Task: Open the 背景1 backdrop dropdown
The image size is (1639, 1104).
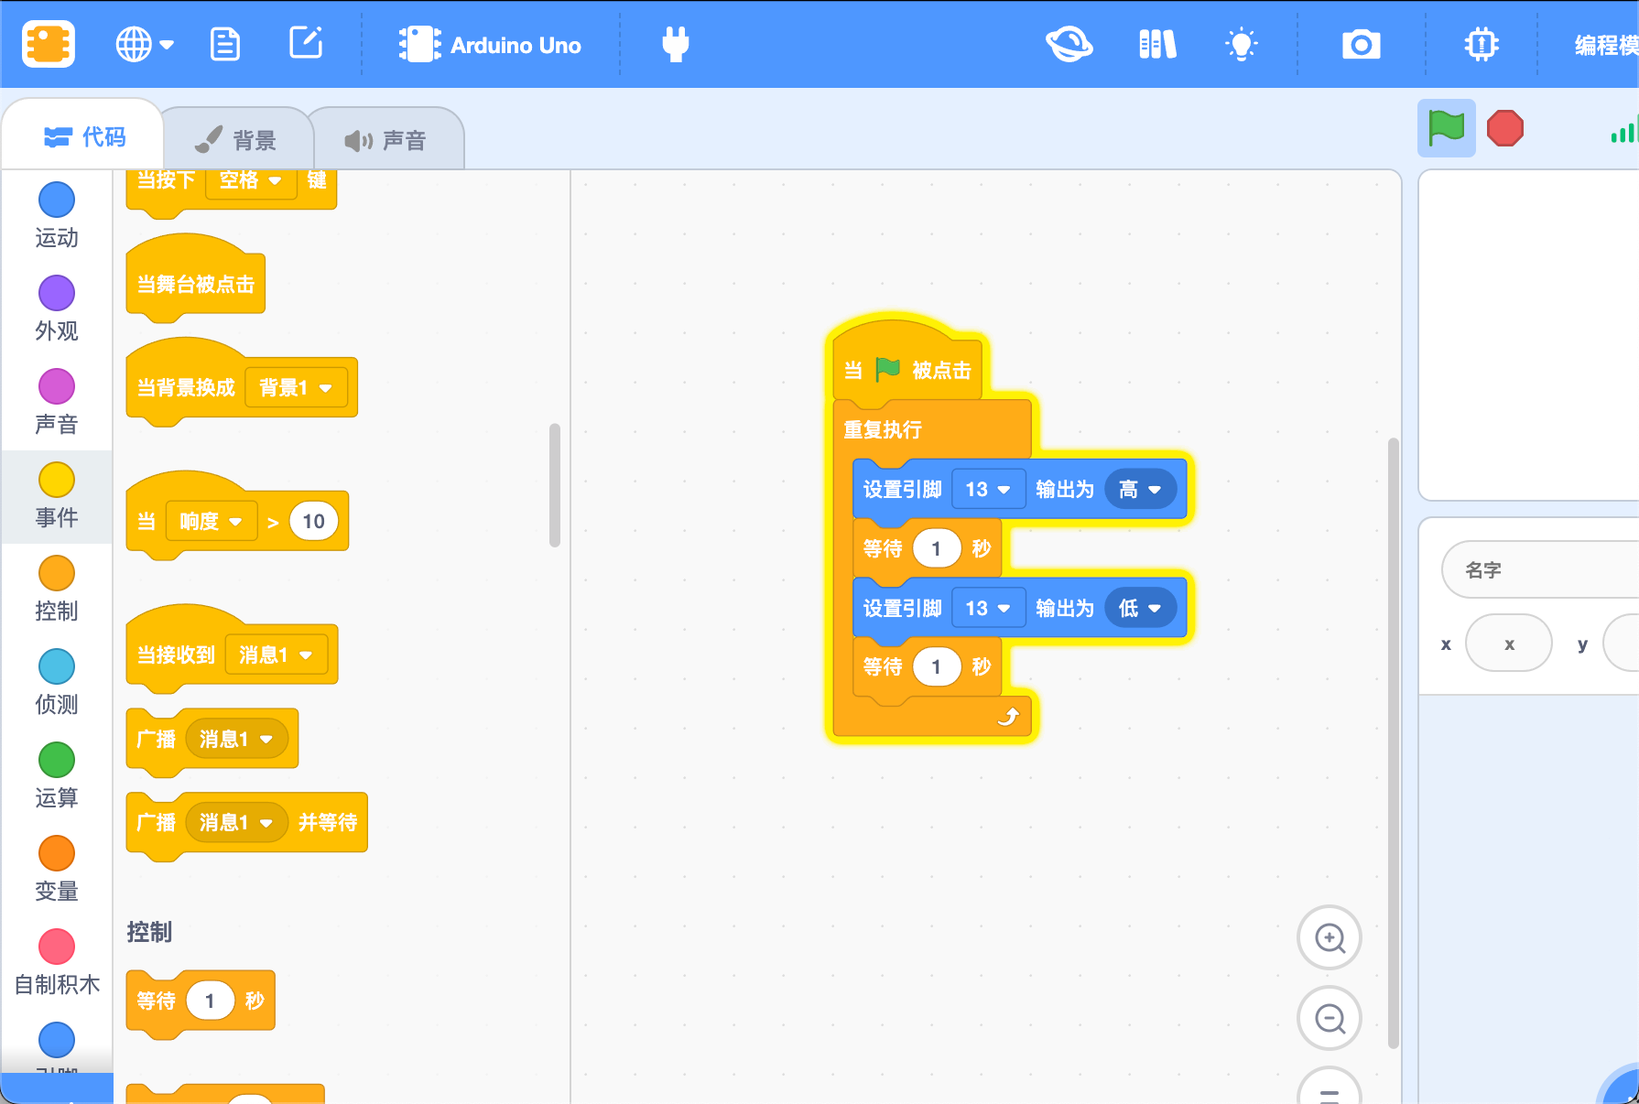Action: tap(296, 388)
